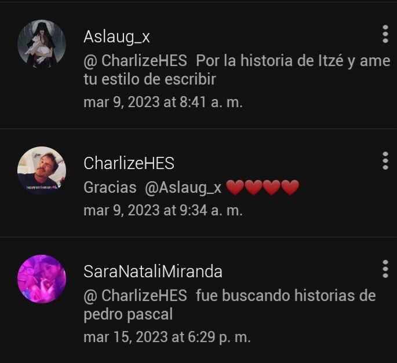Open the SaraNataliMiranda username link
This screenshot has height=363, width=397.
click(x=153, y=272)
